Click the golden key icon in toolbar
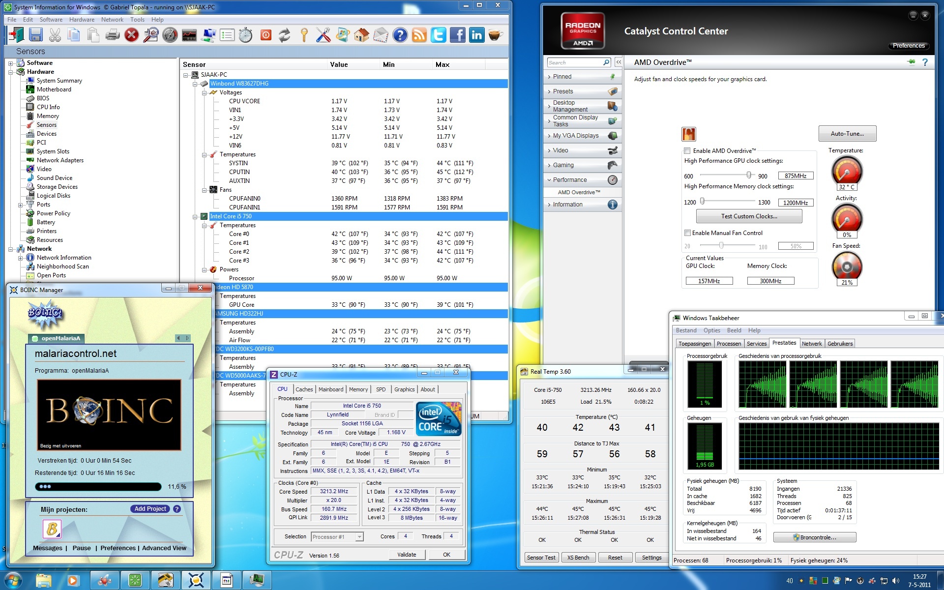 pos(304,35)
